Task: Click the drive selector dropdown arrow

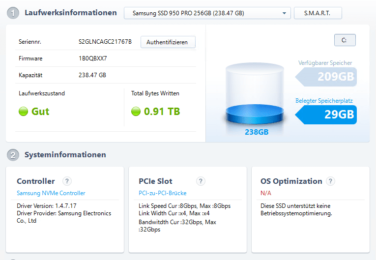Action: pos(284,13)
